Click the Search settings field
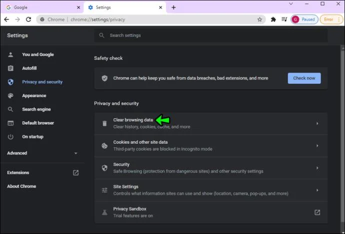This screenshot has width=345, height=234. click(211, 35)
